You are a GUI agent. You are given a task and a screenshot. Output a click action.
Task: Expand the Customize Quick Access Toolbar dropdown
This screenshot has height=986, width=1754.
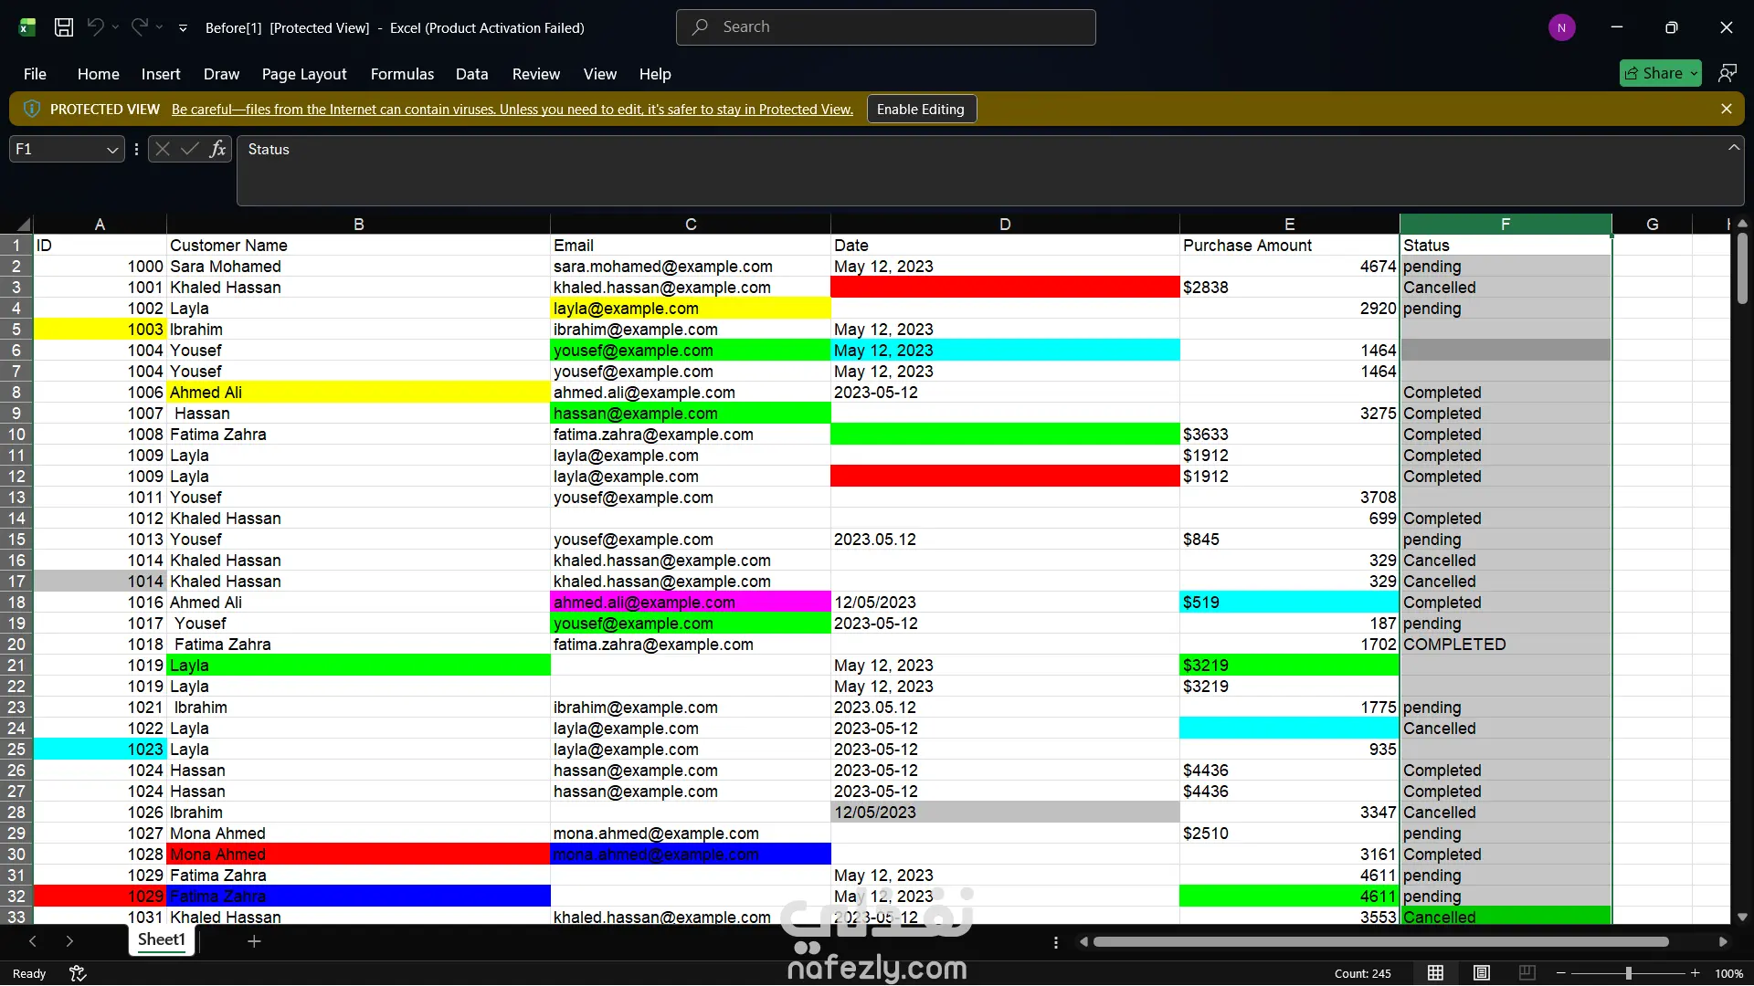click(183, 28)
